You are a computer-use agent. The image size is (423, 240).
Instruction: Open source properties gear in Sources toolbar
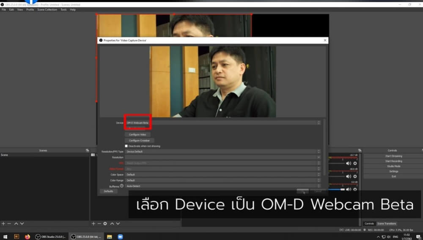coord(105,224)
